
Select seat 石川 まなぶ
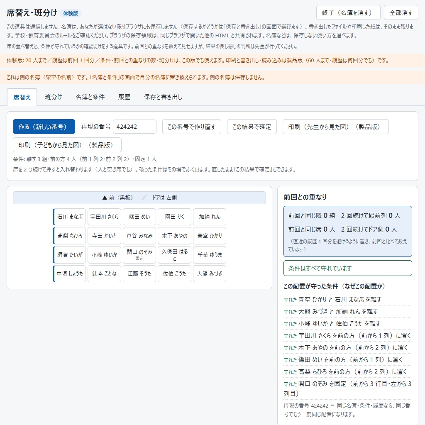(x=69, y=217)
